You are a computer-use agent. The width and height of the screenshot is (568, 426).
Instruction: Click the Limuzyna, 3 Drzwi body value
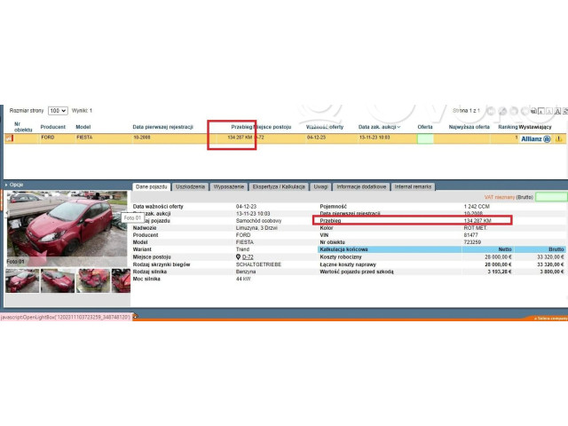tap(256, 228)
